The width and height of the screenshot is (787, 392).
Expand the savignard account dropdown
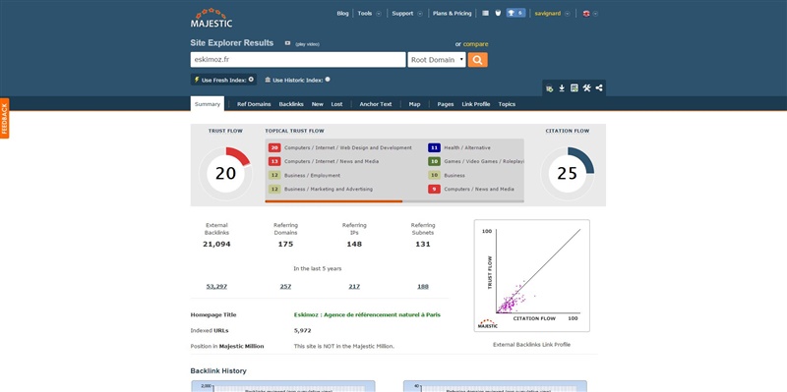(x=568, y=14)
